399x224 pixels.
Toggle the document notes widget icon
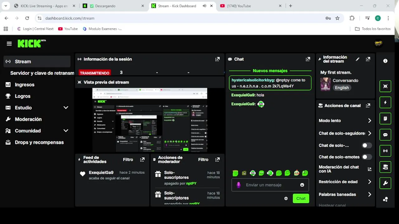(385, 119)
